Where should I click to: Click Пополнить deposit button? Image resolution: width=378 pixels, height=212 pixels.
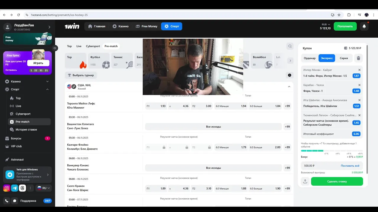point(345,26)
